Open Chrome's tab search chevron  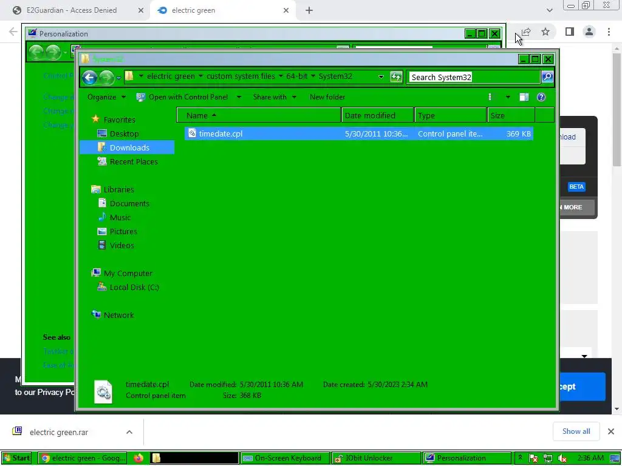(x=549, y=10)
